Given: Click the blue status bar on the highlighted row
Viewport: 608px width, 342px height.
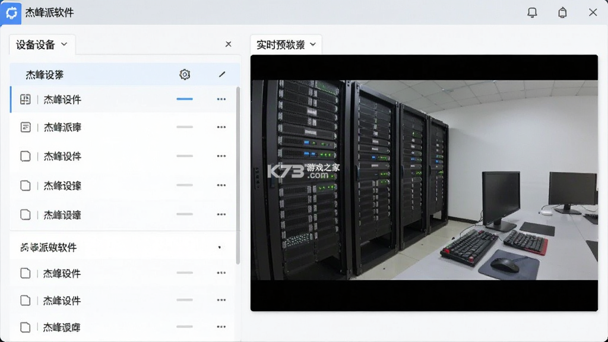Looking at the screenshot, I should (x=185, y=99).
